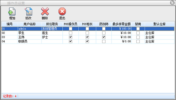Click the 默认仓库 column header
The width and height of the screenshot is (176, 100).
pyautogui.click(x=159, y=24)
